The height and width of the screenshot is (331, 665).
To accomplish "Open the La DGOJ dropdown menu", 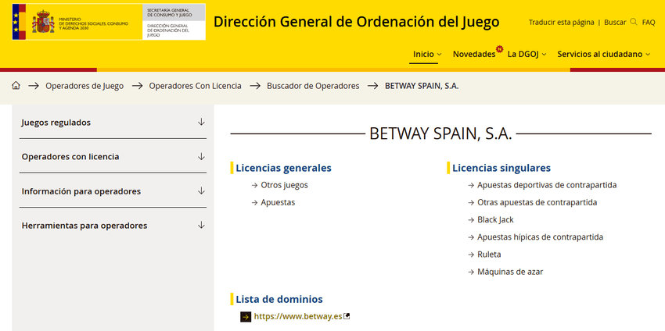I will click(x=527, y=54).
